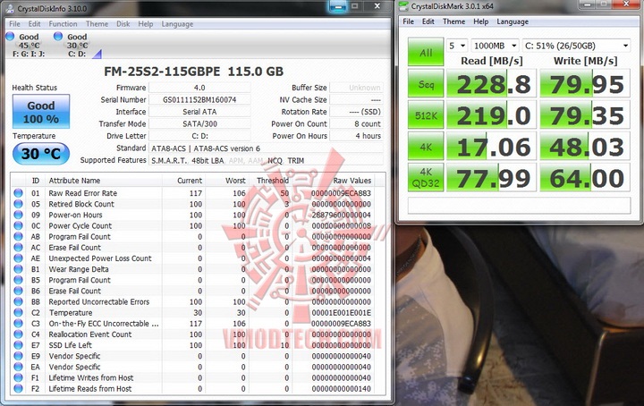
Task: Click the Lifetime Writes from Host status icon
Action: pos(18,377)
